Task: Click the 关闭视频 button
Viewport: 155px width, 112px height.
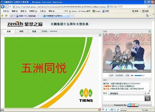Action: (x=119, y=76)
